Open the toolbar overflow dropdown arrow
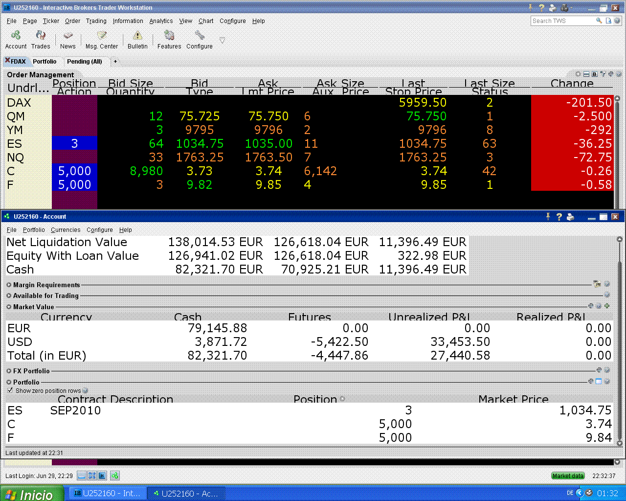Image resolution: width=626 pixels, height=501 pixels. [x=222, y=40]
